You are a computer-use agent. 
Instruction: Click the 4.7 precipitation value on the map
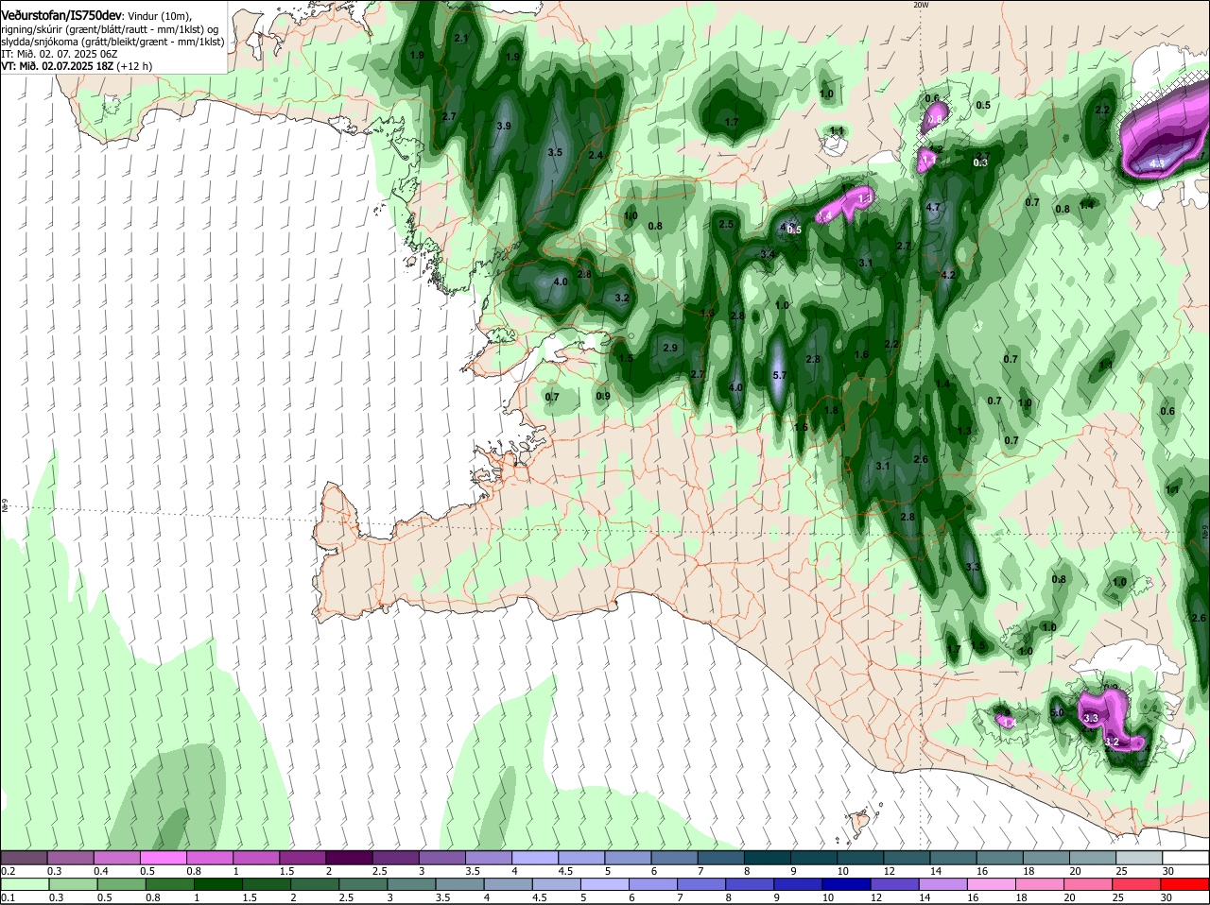click(x=933, y=207)
